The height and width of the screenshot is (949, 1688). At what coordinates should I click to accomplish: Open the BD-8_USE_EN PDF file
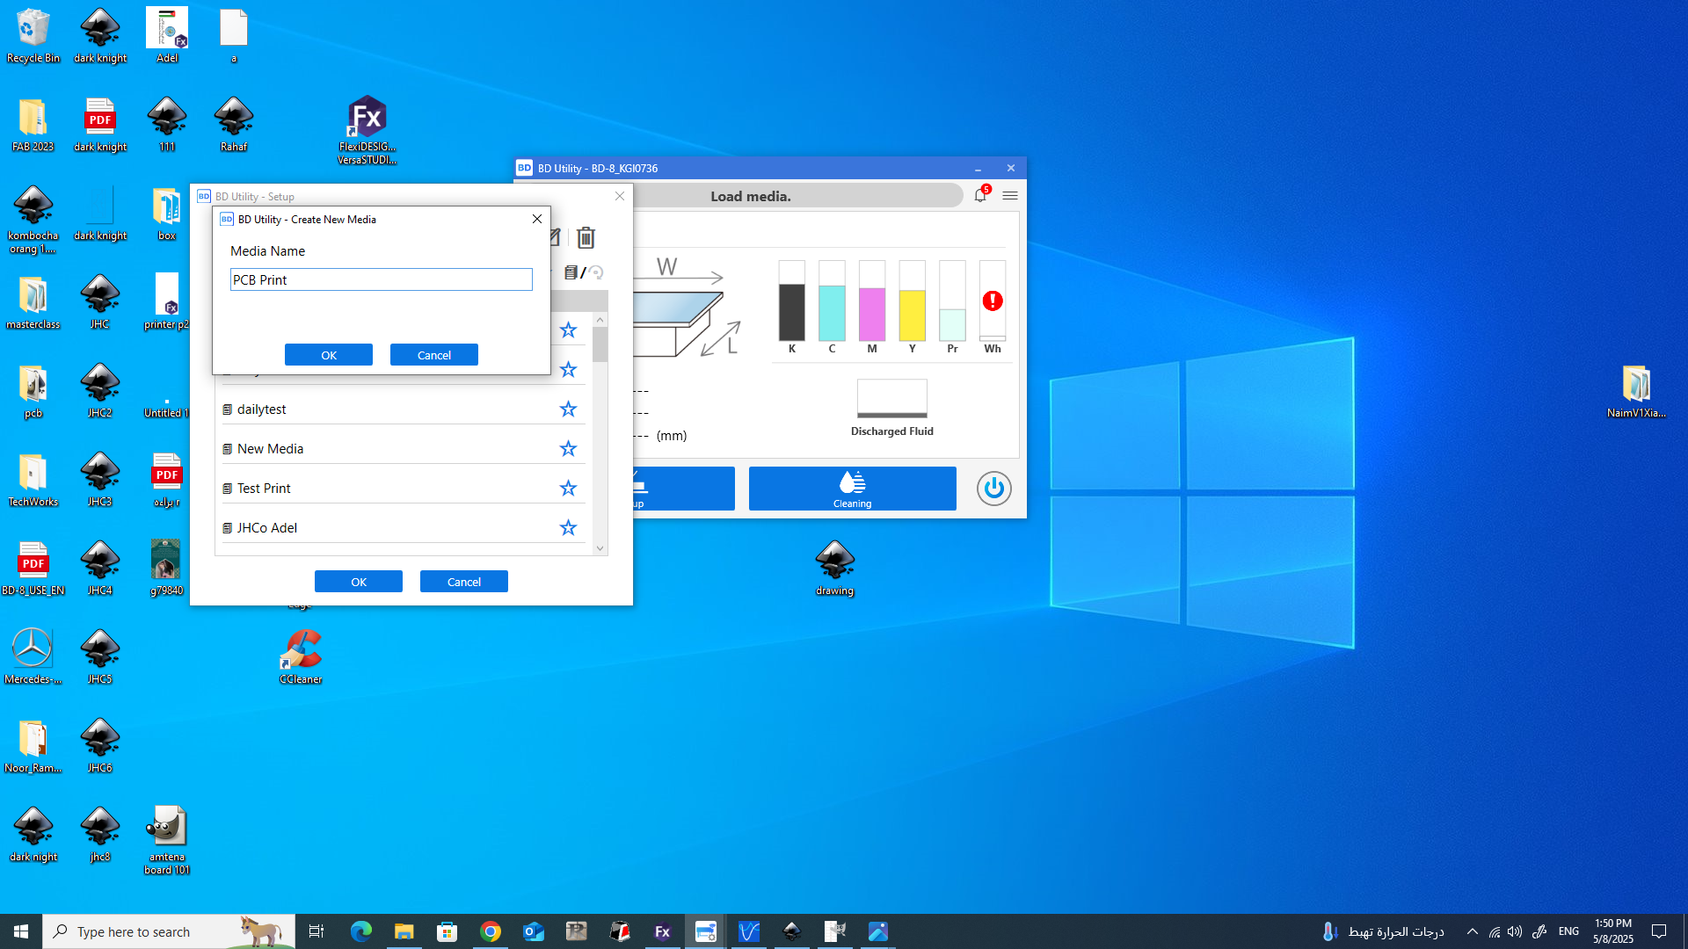[x=33, y=569]
